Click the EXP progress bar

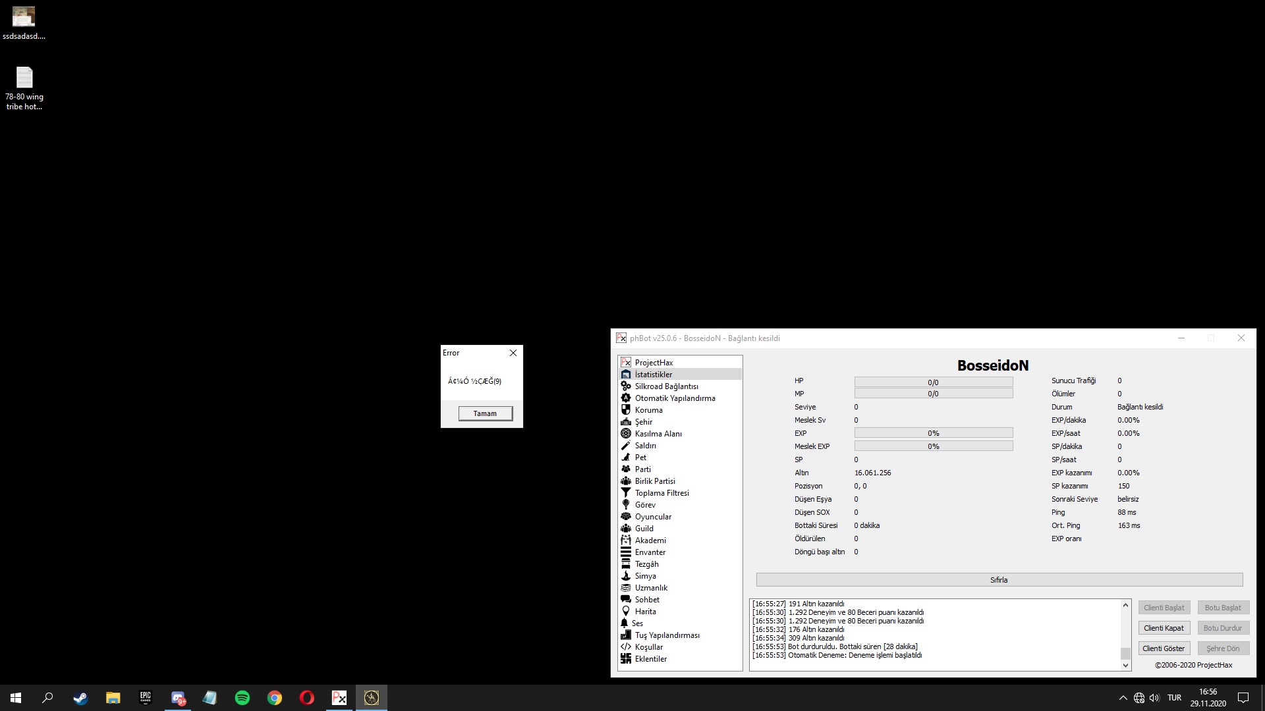click(x=933, y=433)
